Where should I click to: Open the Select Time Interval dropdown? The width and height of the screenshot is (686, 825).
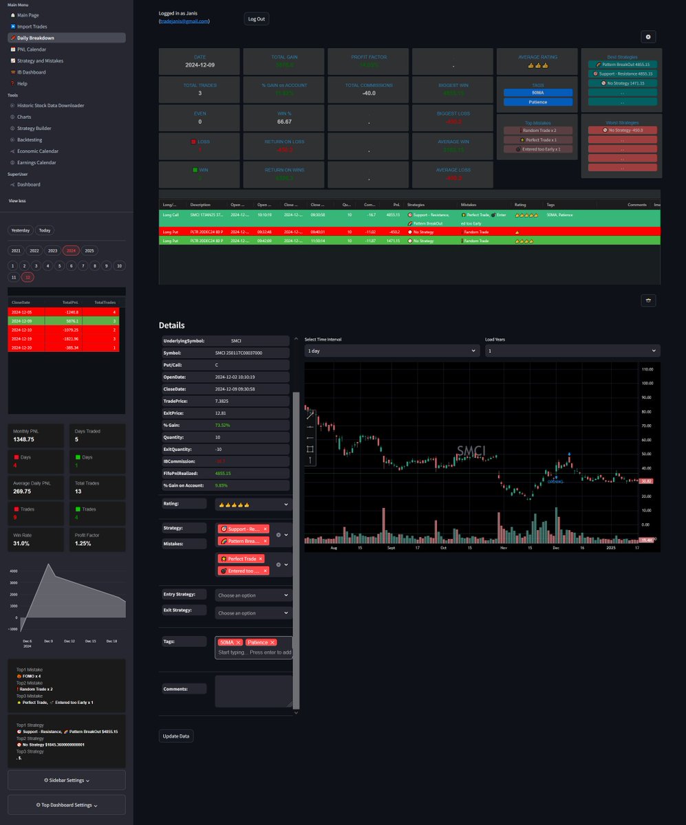pos(392,351)
